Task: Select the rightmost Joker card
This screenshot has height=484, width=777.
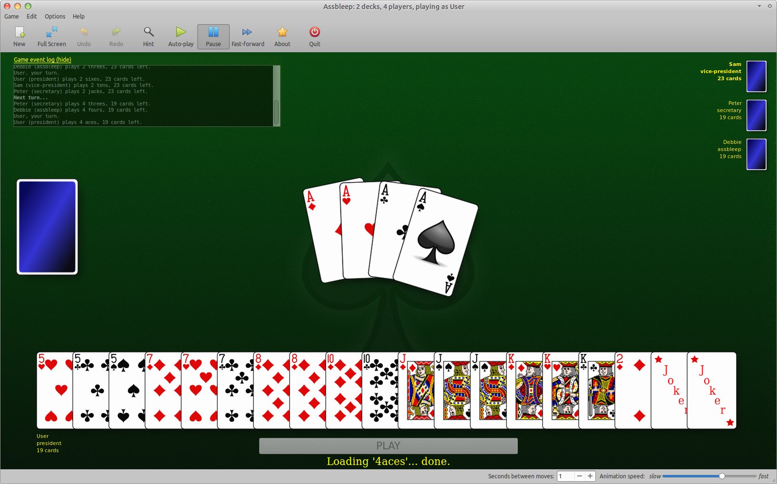Action: (x=712, y=390)
